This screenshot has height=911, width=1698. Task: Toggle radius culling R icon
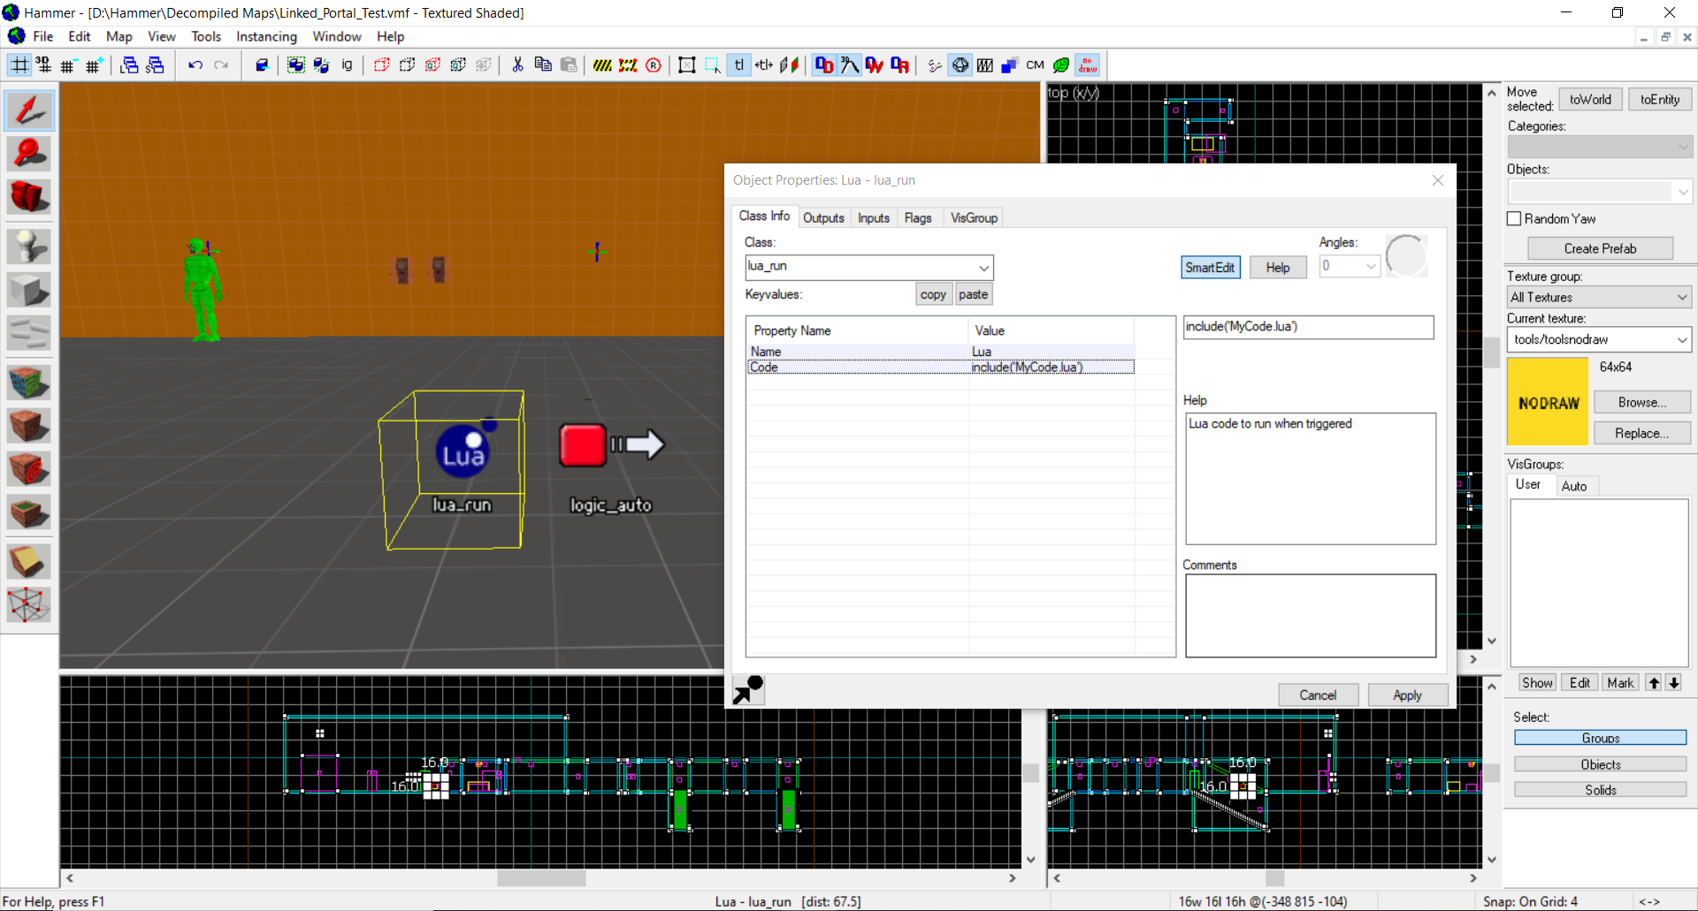click(654, 65)
